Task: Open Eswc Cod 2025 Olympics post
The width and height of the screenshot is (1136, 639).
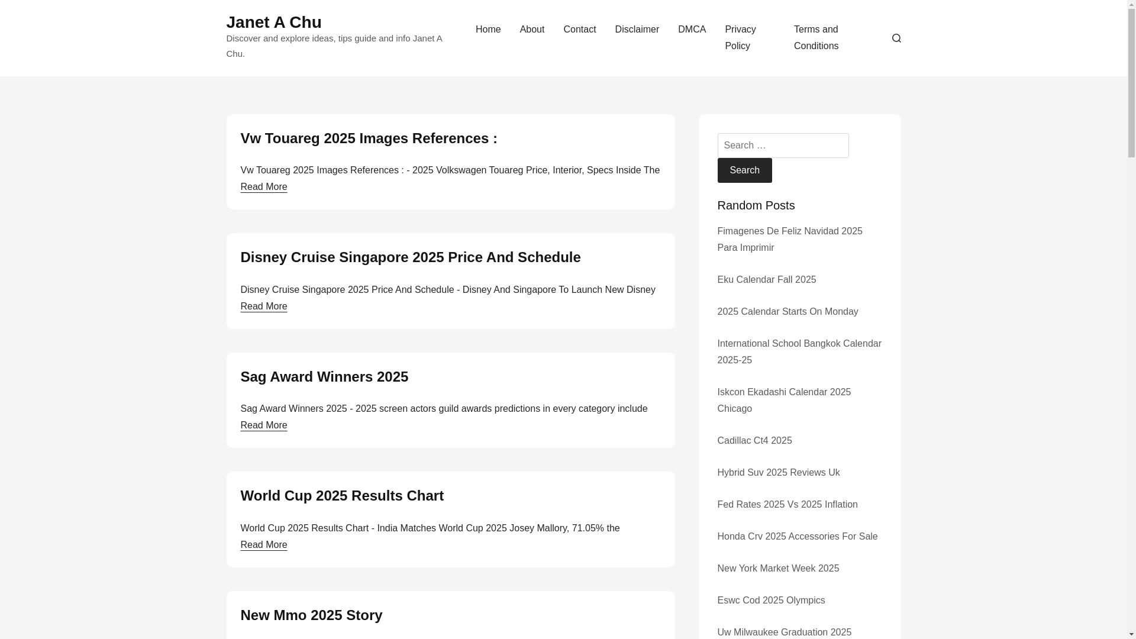Action: [x=770, y=601]
